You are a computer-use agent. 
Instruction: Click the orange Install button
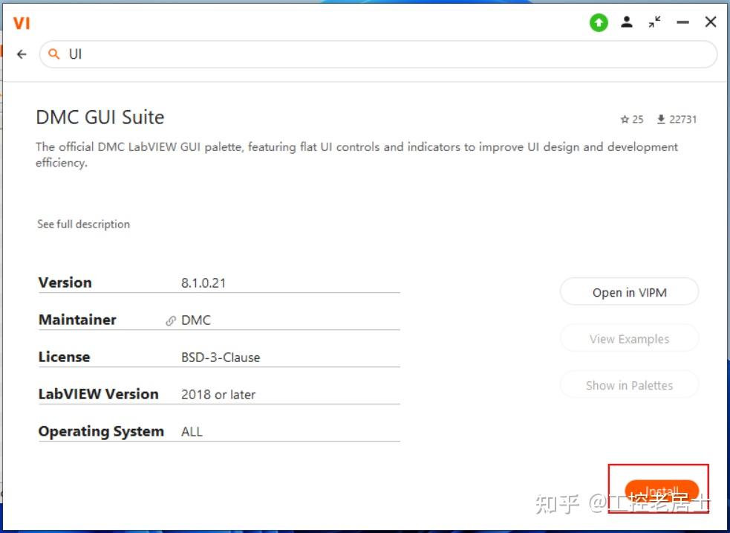point(662,491)
